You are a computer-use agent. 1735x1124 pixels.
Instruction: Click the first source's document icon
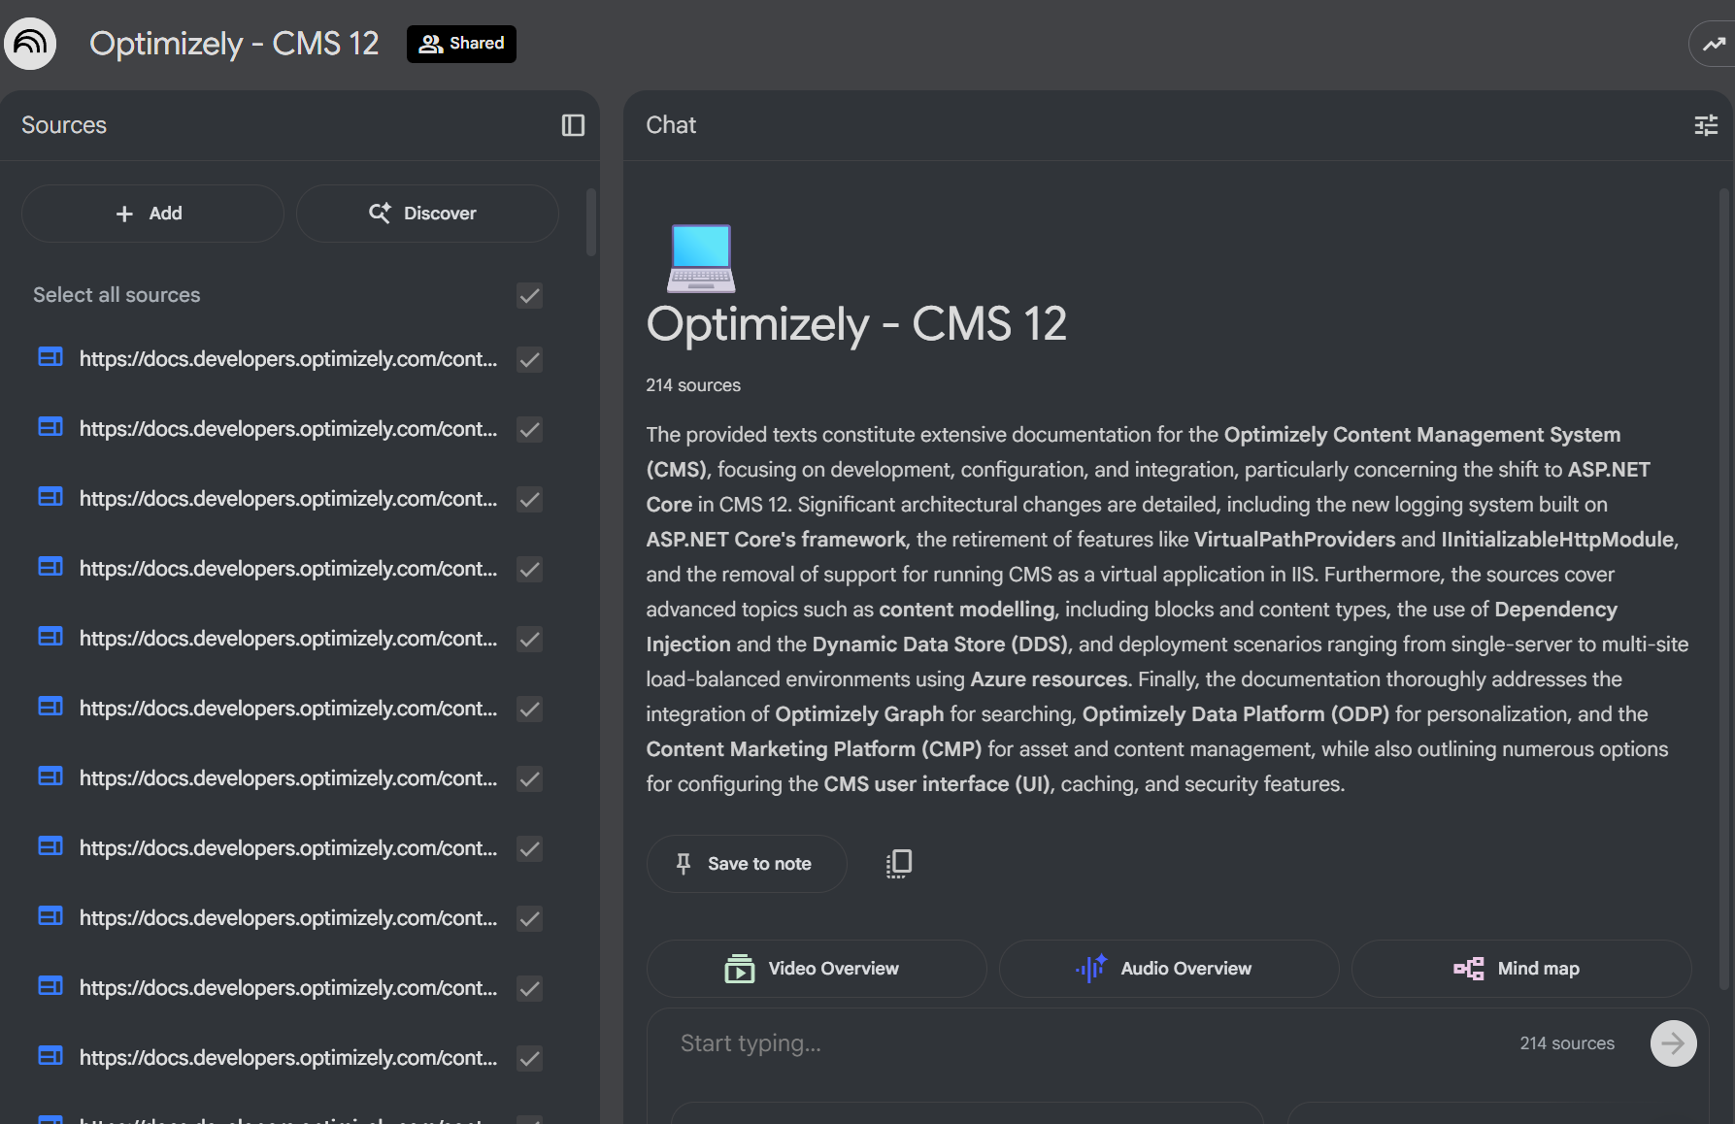50,358
